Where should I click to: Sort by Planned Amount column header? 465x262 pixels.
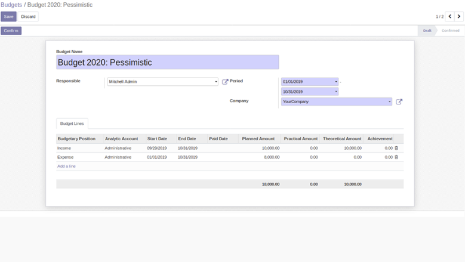(258, 138)
